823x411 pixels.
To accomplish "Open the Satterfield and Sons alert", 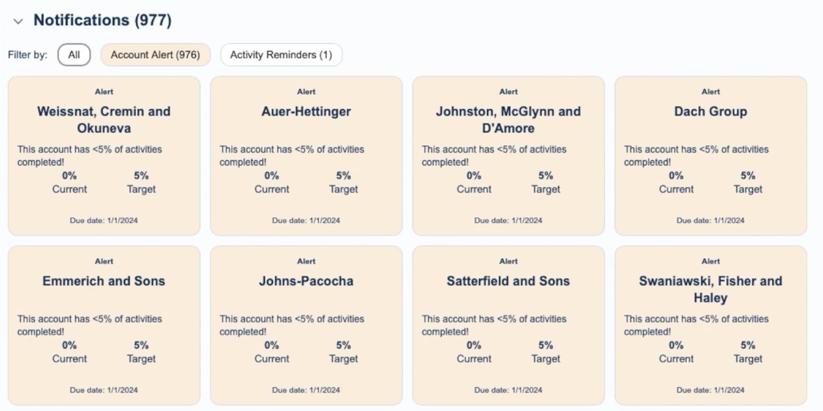I will click(508, 281).
